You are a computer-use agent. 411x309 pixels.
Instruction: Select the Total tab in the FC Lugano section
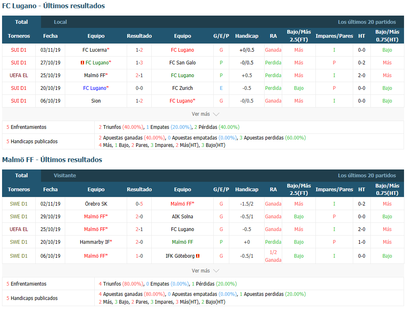[21, 22]
